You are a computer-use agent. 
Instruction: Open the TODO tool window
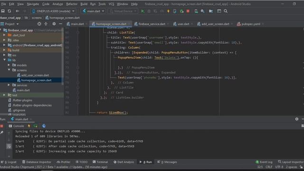82,162
